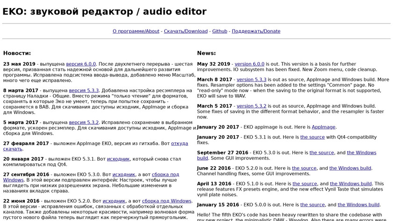Image resolution: width=393 pixels, height=221 pixels.
Task: Open the Windows build link for EKO 5.2.0
Action: tap(350, 168)
